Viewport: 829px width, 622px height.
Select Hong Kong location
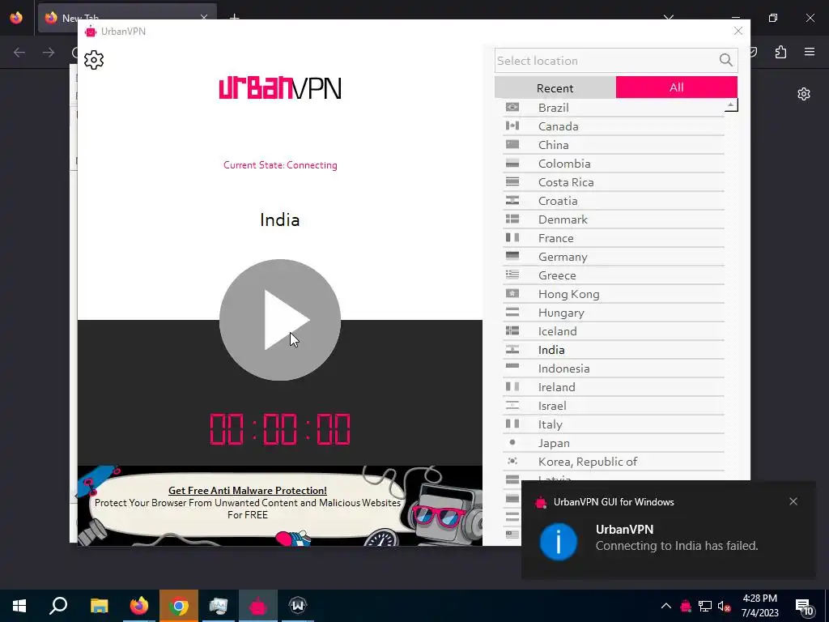tap(614, 293)
